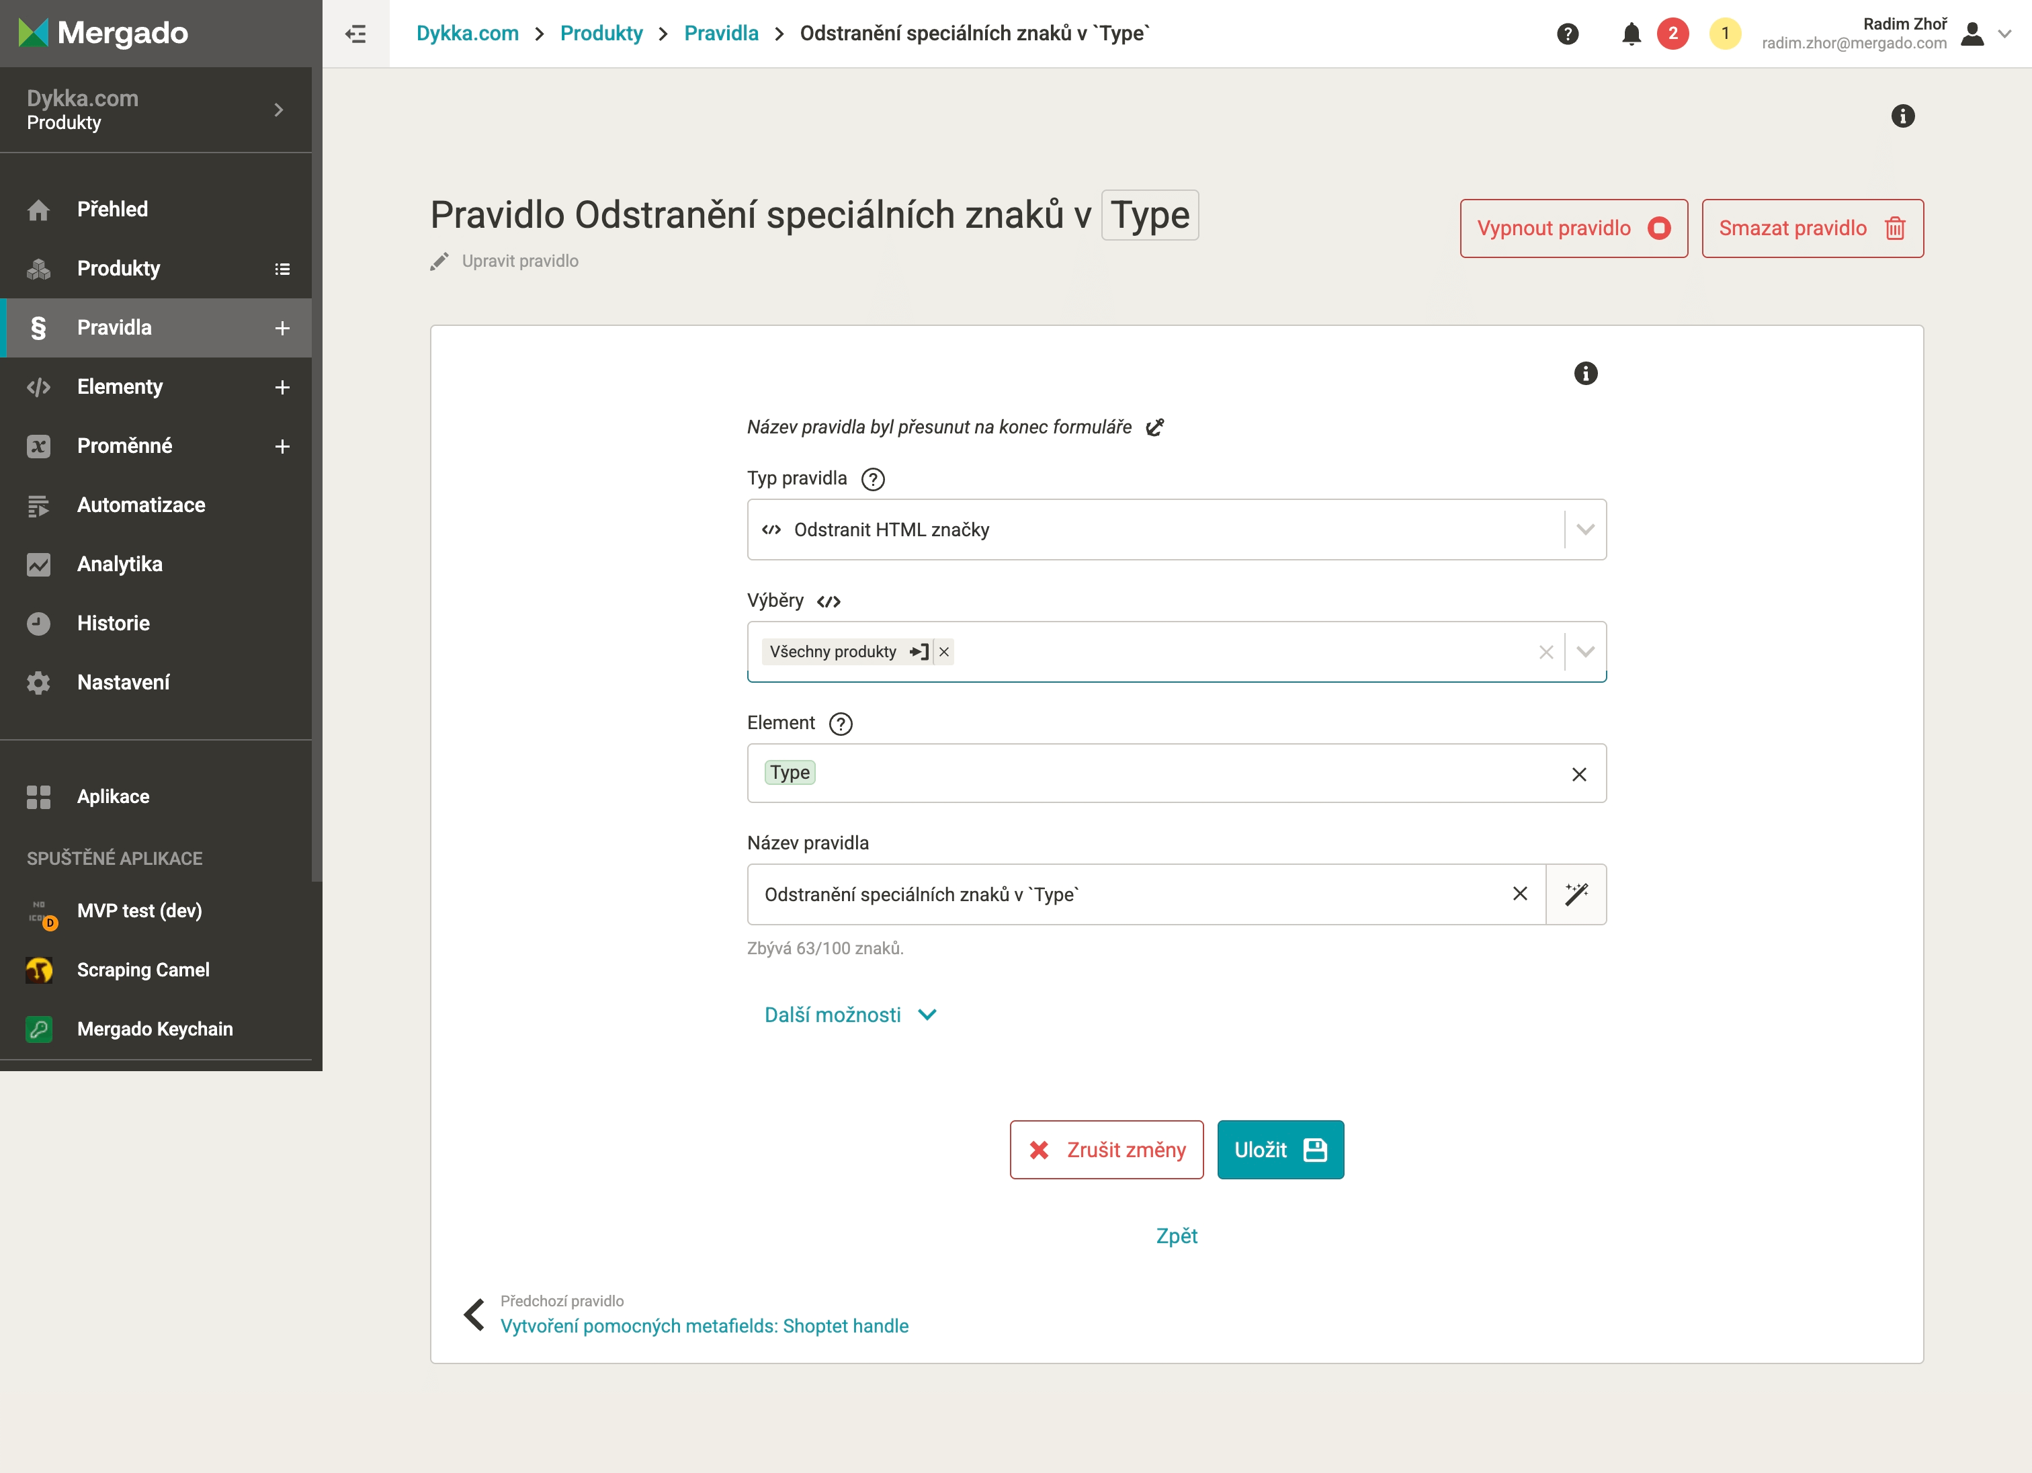Save the rule with Uložit
This screenshot has width=2032, height=1473.
pyautogui.click(x=1279, y=1150)
